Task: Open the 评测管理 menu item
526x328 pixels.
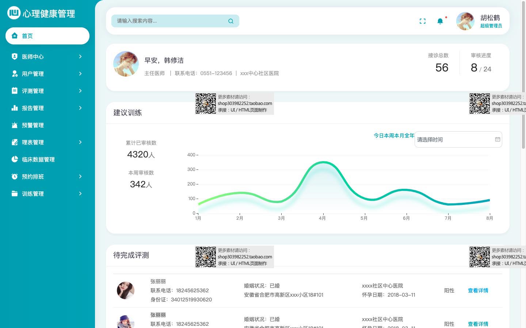Action: (33, 91)
